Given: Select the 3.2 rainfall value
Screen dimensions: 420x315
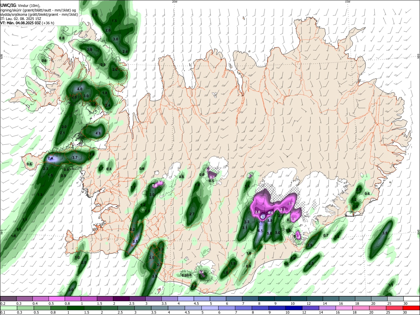Looking at the screenshot, I should tap(133, 229).
